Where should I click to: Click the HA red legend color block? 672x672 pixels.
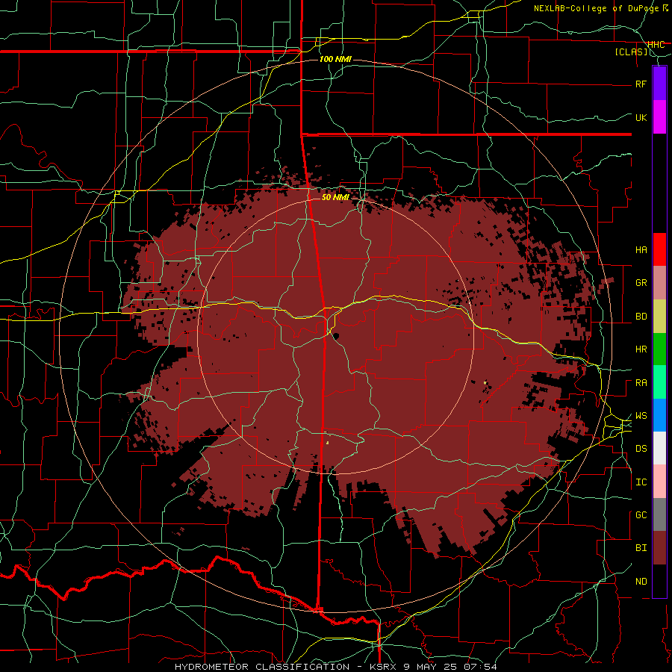pos(659,249)
